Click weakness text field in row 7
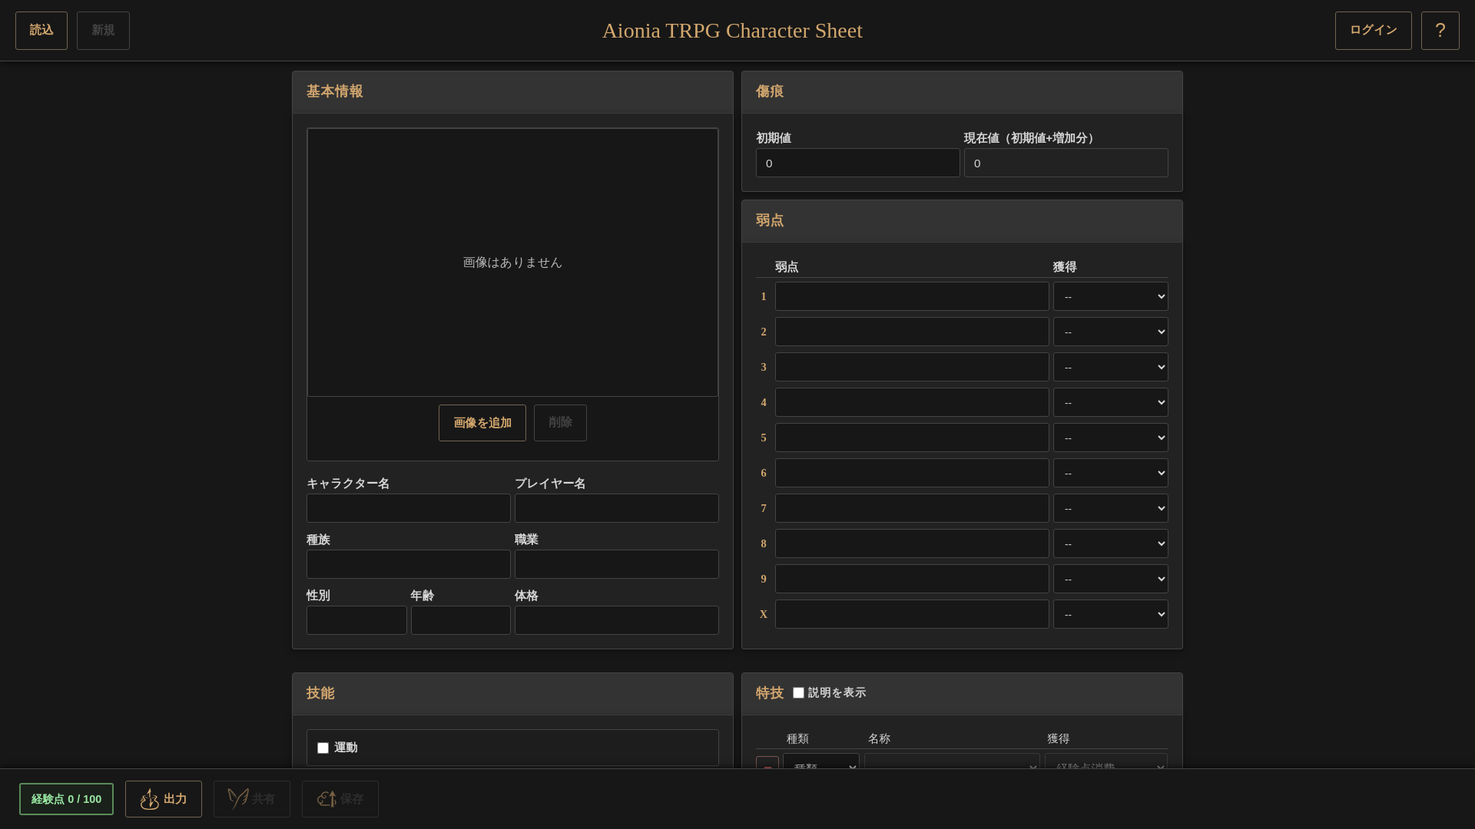Screen dimensions: 1475x829 coord(912,508)
